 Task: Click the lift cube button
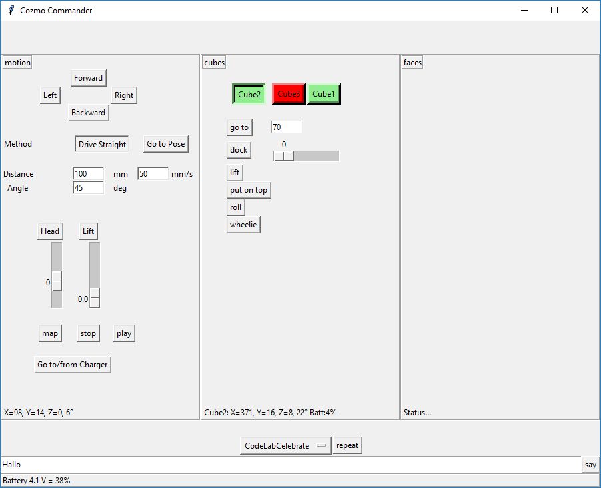(234, 173)
